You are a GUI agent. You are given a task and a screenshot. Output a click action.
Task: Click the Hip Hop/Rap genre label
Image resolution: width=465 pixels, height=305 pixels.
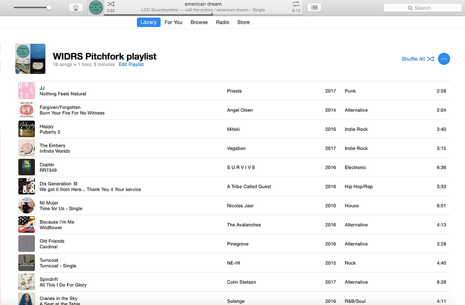(359, 186)
